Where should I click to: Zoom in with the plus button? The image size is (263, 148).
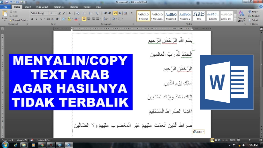tap(261, 140)
